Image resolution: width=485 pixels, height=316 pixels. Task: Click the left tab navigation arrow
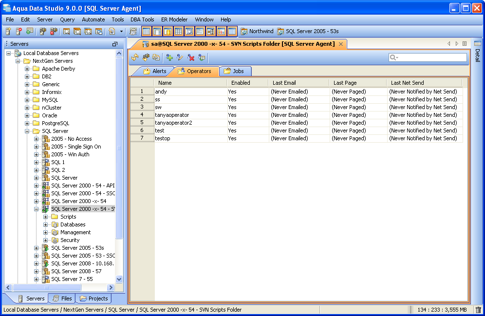point(449,44)
